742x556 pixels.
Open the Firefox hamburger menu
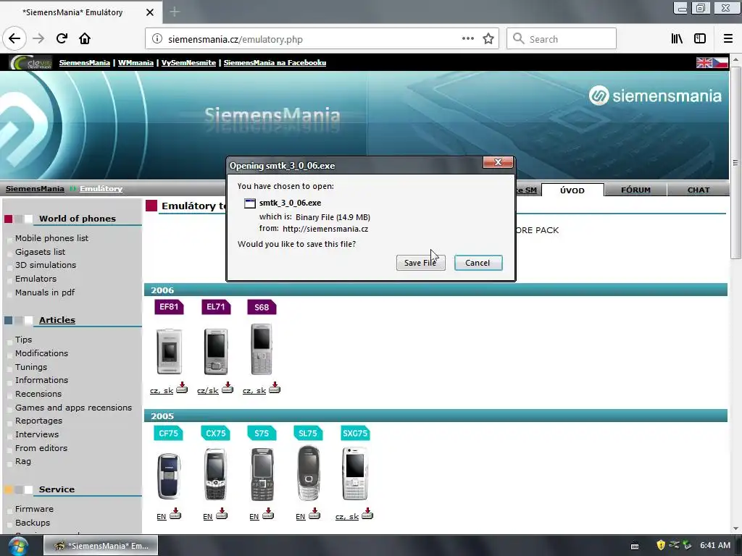coord(728,39)
